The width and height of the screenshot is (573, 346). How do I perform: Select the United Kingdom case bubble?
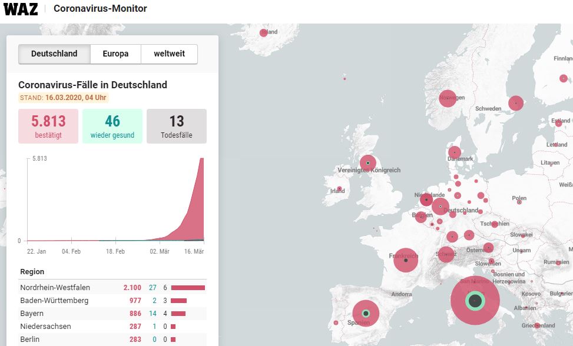(367, 162)
